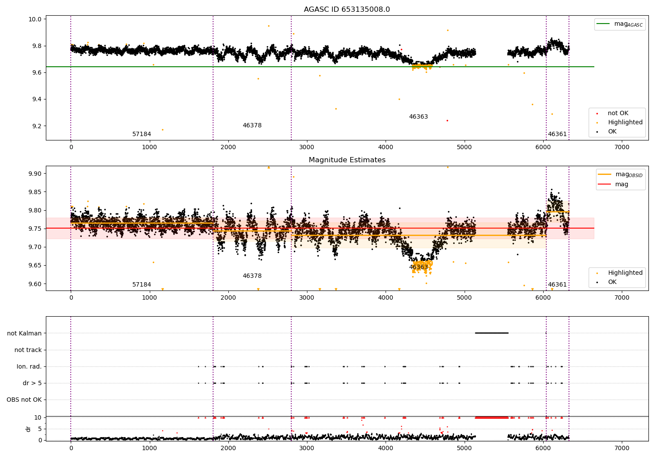Click obsid label 46378 in the top plot
Image resolution: width=655 pixels, height=458 pixels.
coord(252,126)
